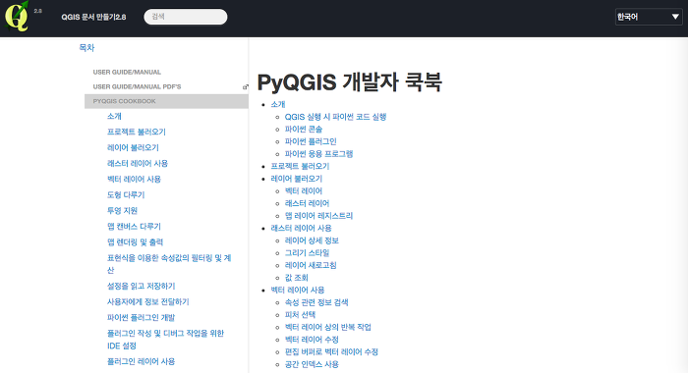The image size is (688, 373).
Task: Click external link icon beside USER GUIDE/MANUAL PDF'S
Action: [x=246, y=86]
